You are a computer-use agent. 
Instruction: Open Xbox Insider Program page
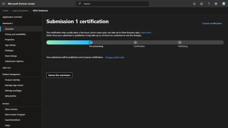(x=15, y=114)
